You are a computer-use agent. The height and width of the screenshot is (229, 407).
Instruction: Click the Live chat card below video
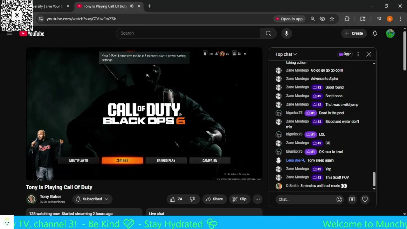(x=204, y=213)
